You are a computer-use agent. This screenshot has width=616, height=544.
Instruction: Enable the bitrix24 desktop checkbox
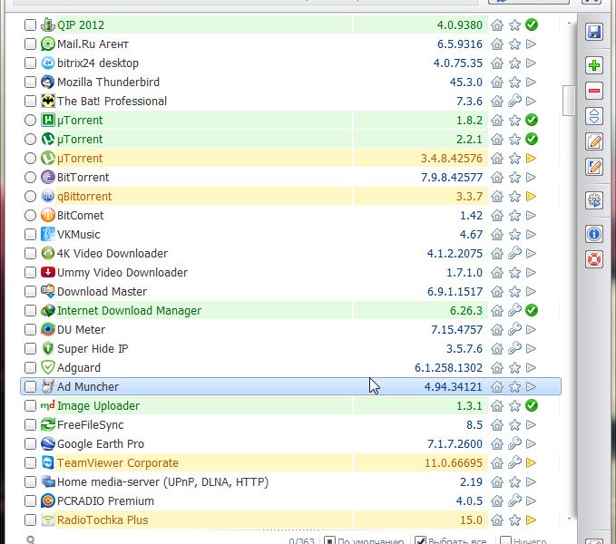pos(30,63)
